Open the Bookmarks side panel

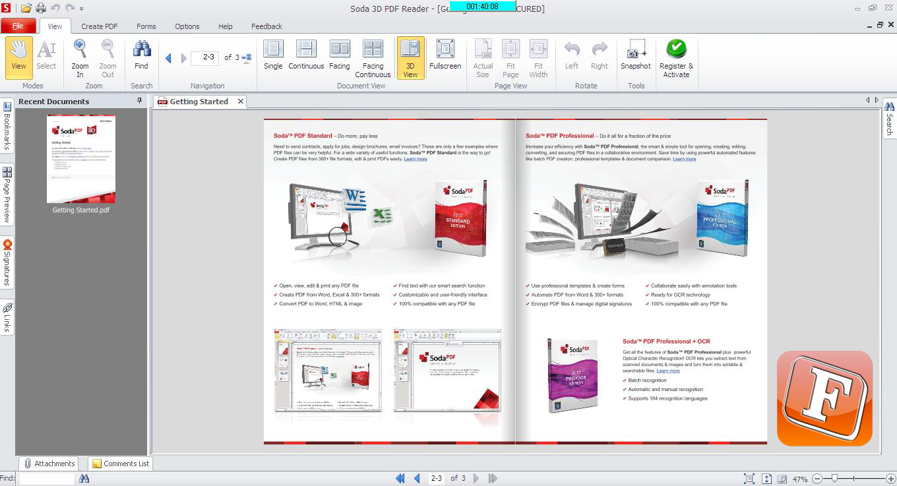coord(7,127)
